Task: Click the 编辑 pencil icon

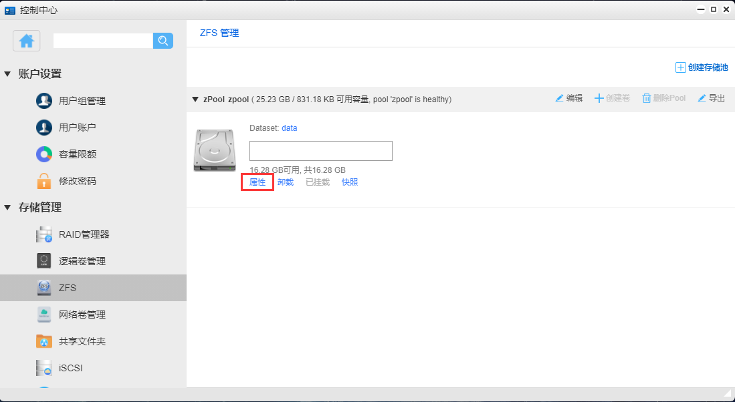Action: (x=559, y=98)
